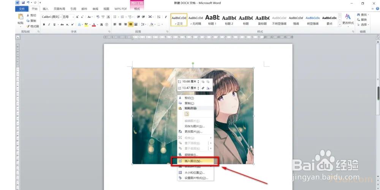The height and width of the screenshot is (190, 380).
Task: Click the Increase Indent icon
Action: [x=144, y=17]
